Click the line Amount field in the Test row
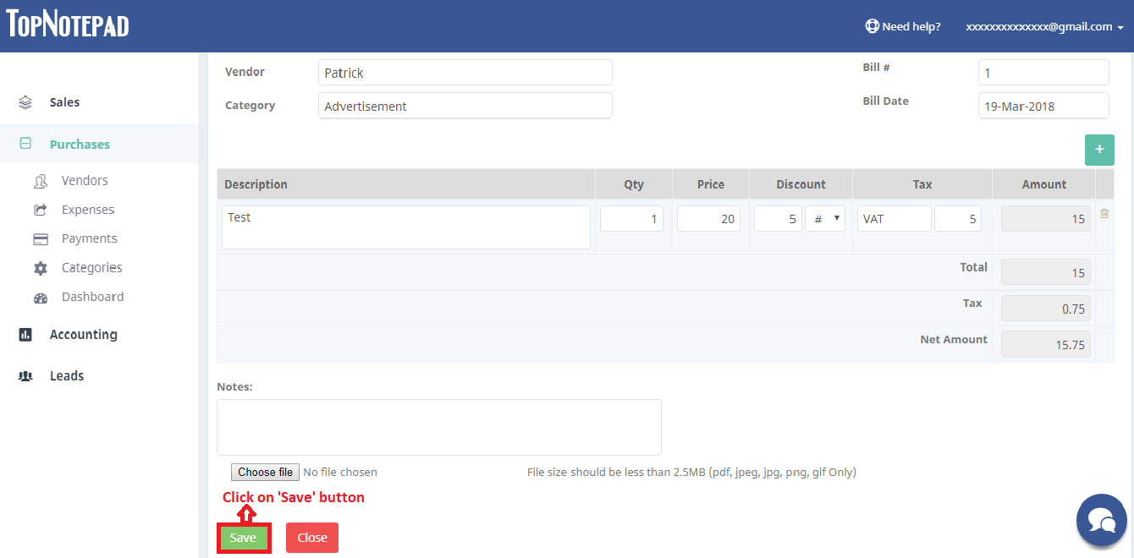Image resolution: width=1134 pixels, height=558 pixels. click(1046, 219)
